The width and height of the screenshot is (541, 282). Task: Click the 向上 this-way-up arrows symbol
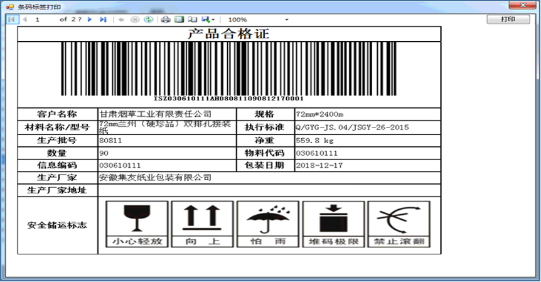[x=202, y=224]
